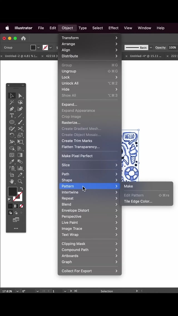Viewport: 178px width, 316px height.
Task: Switch to the Untitled-2 document tab
Action: pyautogui.click(x=21, y=56)
